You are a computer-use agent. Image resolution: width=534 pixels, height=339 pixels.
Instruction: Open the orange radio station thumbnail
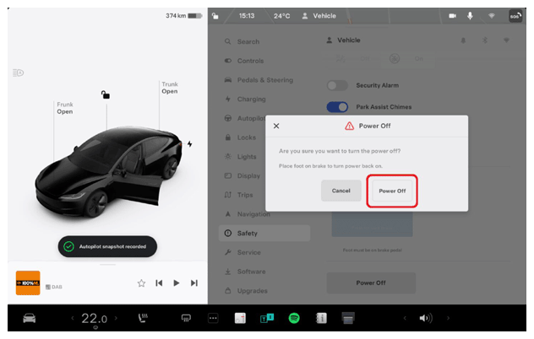tap(28, 282)
